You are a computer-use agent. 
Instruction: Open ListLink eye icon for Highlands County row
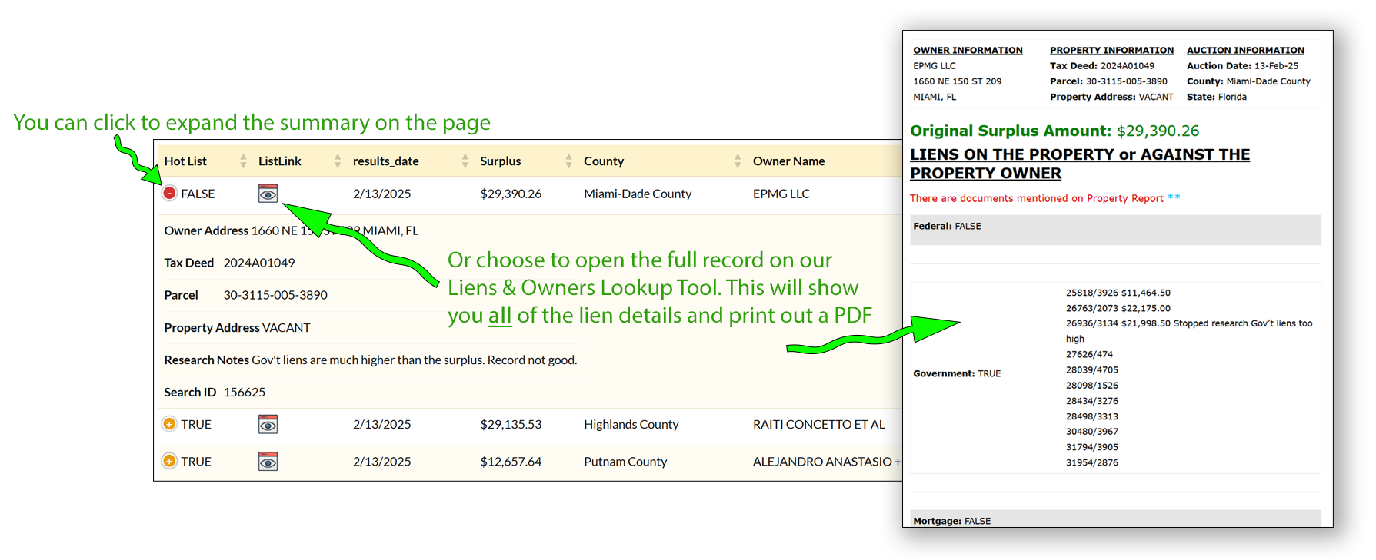click(x=268, y=424)
